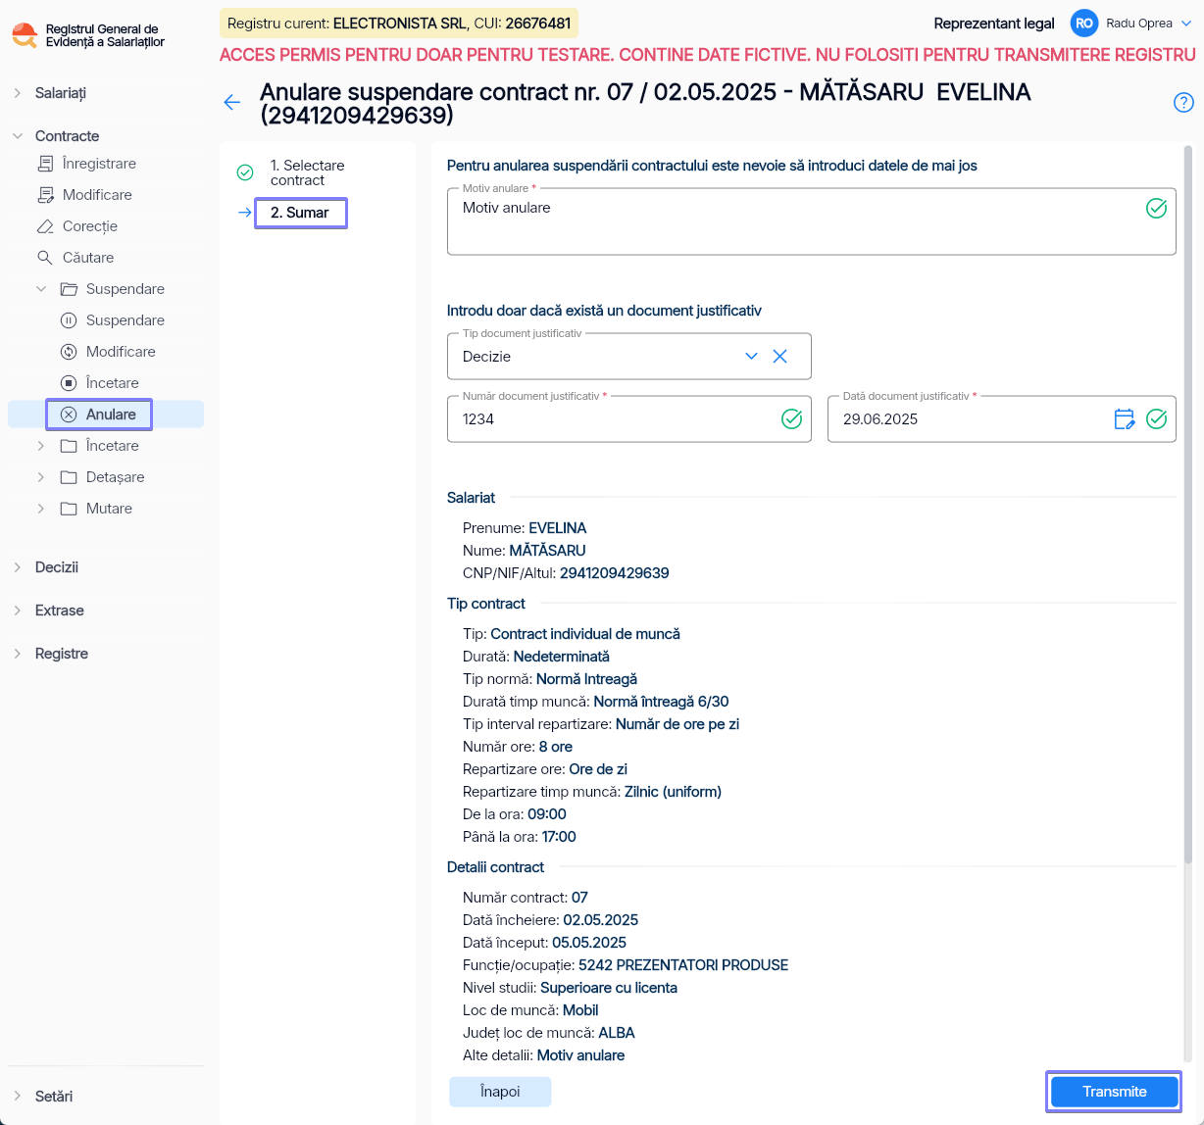The image size is (1204, 1125).
Task: Open the help question mark icon
Action: click(1183, 102)
